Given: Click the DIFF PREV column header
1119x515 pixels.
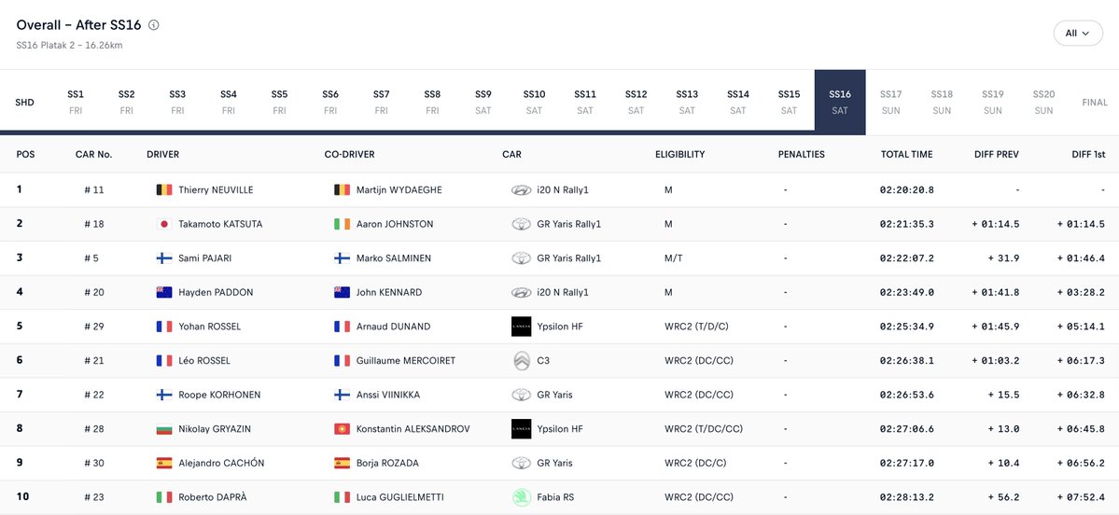Looking at the screenshot, I should [995, 155].
